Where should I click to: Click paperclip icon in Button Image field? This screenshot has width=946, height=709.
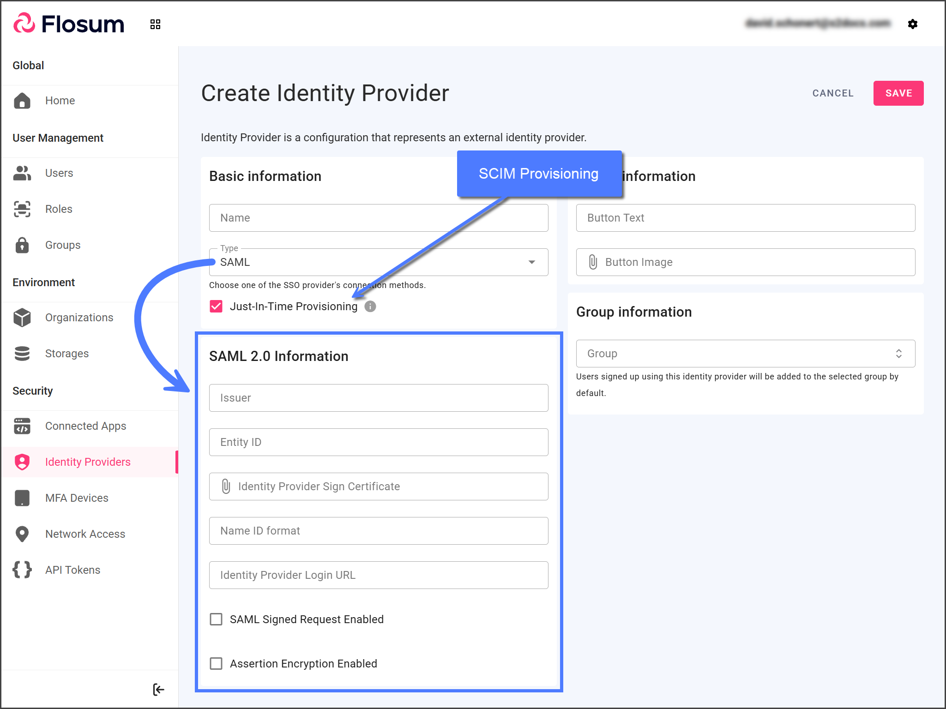point(593,262)
